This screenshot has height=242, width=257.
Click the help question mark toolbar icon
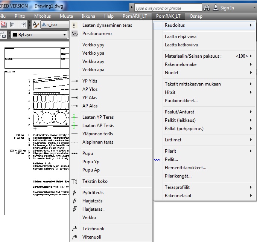[23, 25]
